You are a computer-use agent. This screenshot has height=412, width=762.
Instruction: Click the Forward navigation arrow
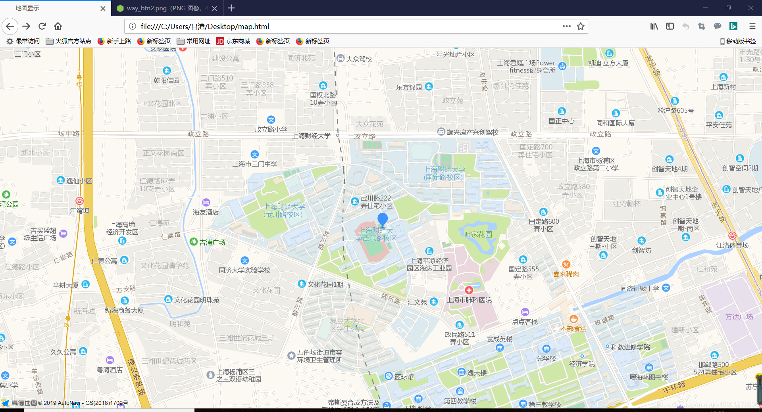[26, 27]
